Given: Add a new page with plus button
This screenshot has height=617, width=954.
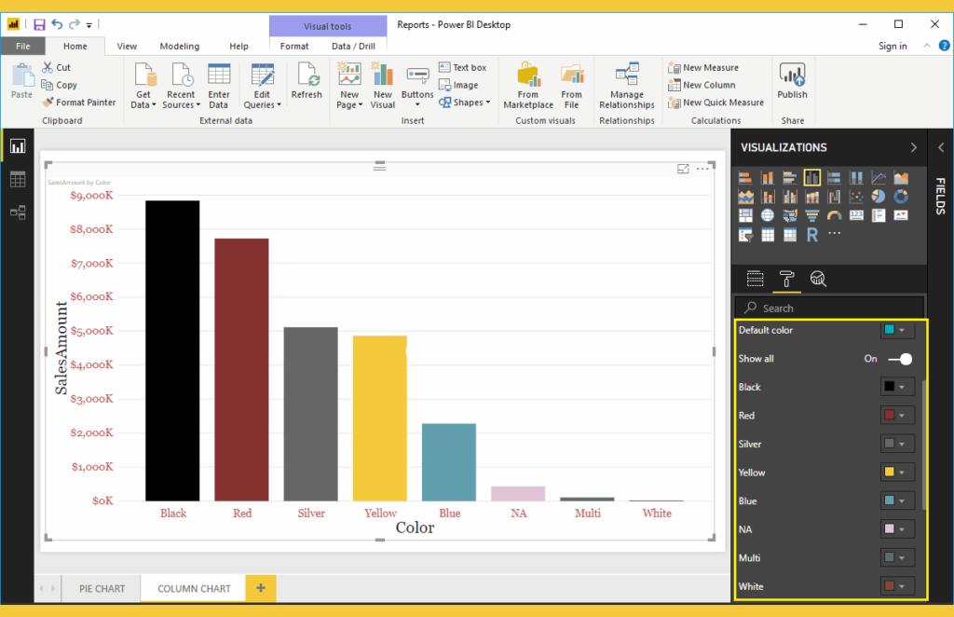Looking at the screenshot, I should [x=261, y=588].
